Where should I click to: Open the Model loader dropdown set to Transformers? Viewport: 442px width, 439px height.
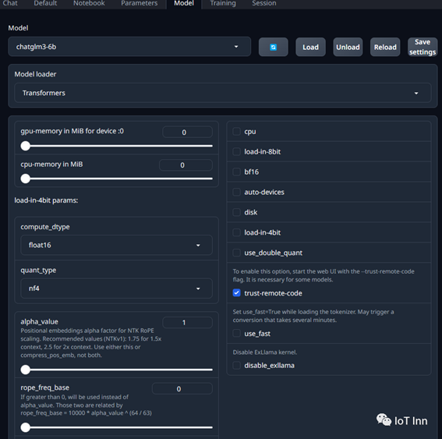click(223, 93)
